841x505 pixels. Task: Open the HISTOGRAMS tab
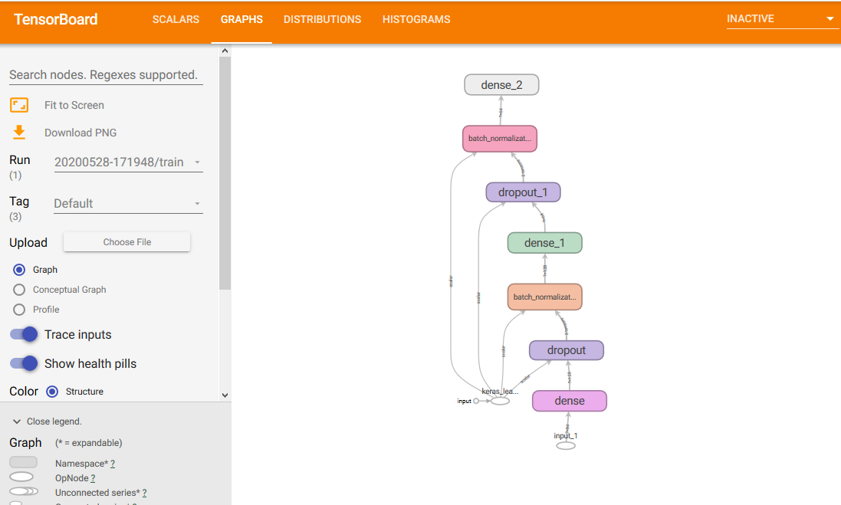coord(416,20)
